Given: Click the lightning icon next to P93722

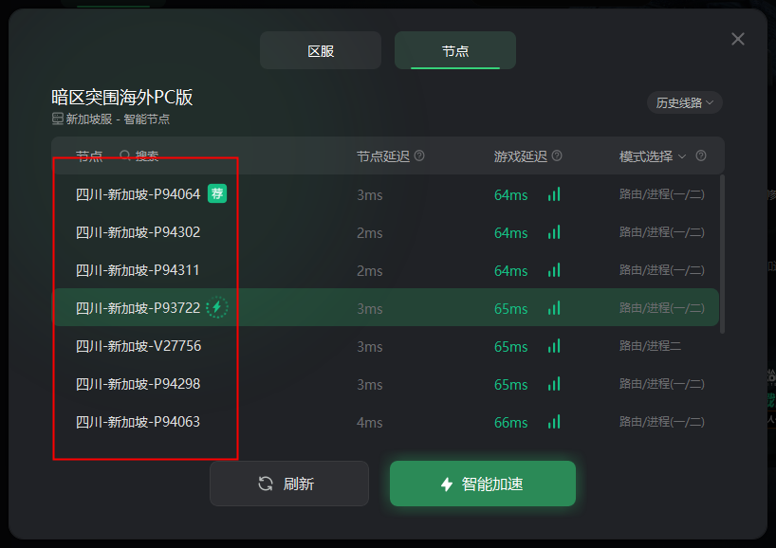Looking at the screenshot, I should pyautogui.click(x=216, y=307).
